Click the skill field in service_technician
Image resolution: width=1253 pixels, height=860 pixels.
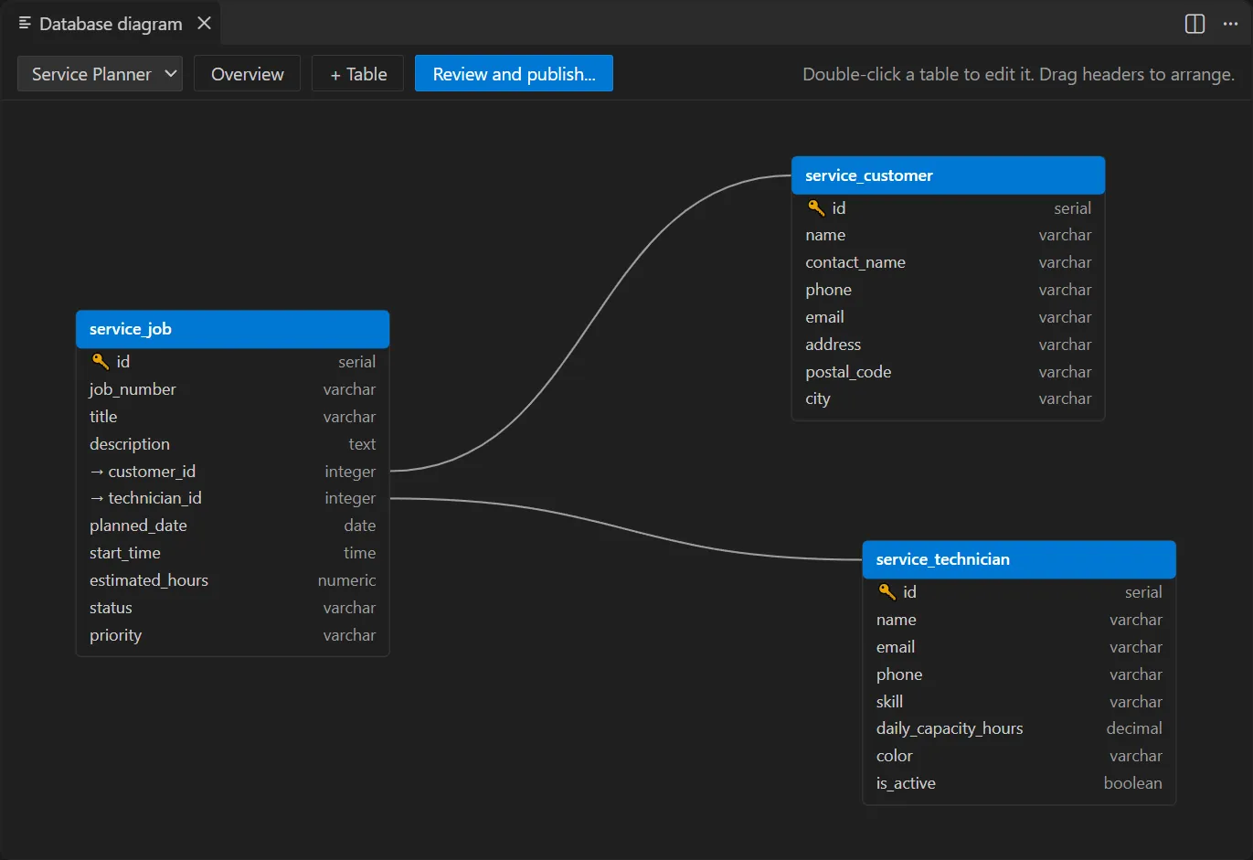(1019, 702)
